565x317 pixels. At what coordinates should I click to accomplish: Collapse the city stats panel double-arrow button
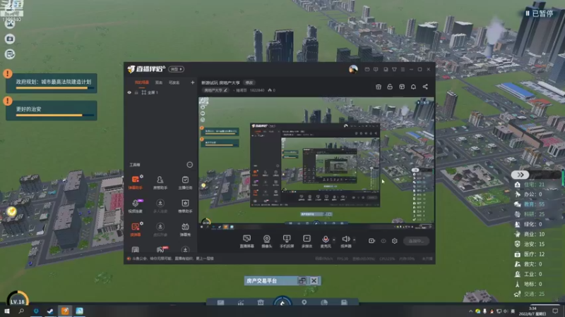(520, 175)
